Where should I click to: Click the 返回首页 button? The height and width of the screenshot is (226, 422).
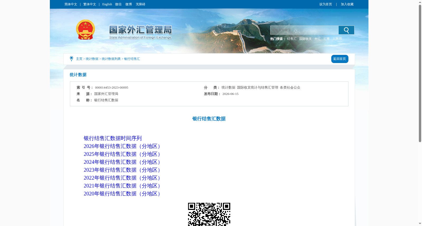point(340,59)
